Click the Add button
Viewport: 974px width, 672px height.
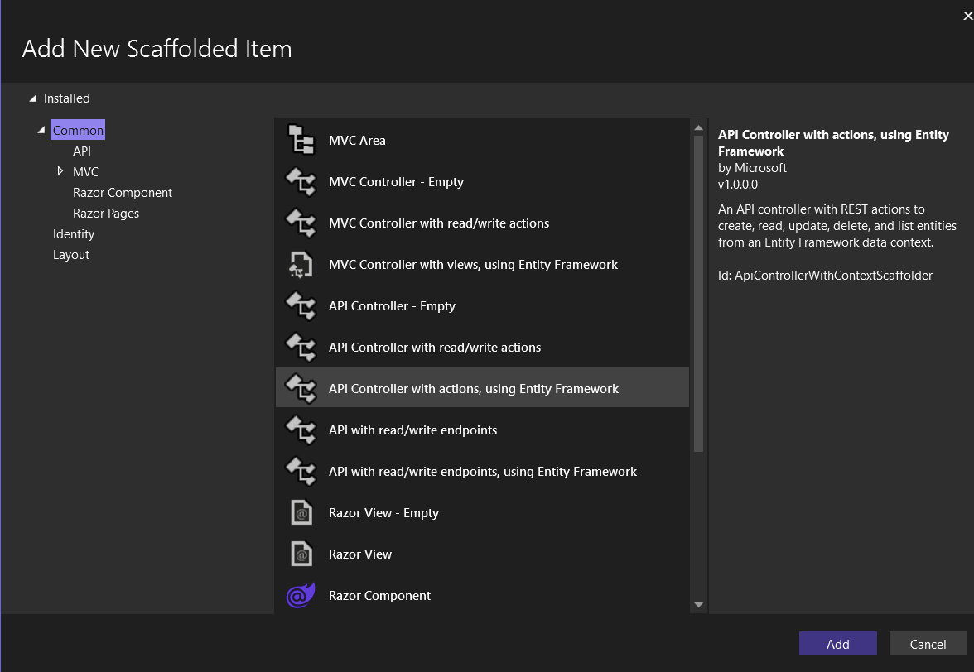point(837,643)
